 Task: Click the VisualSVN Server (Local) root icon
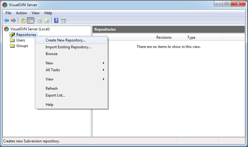tap(6, 29)
